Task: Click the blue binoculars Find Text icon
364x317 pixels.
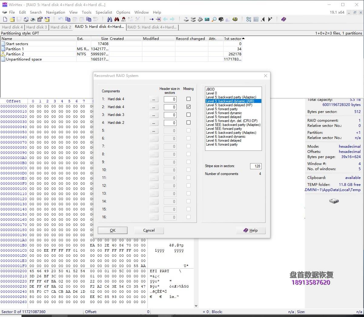Action: click(110, 19)
